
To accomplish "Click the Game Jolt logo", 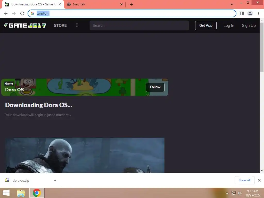I will (25, 26).
